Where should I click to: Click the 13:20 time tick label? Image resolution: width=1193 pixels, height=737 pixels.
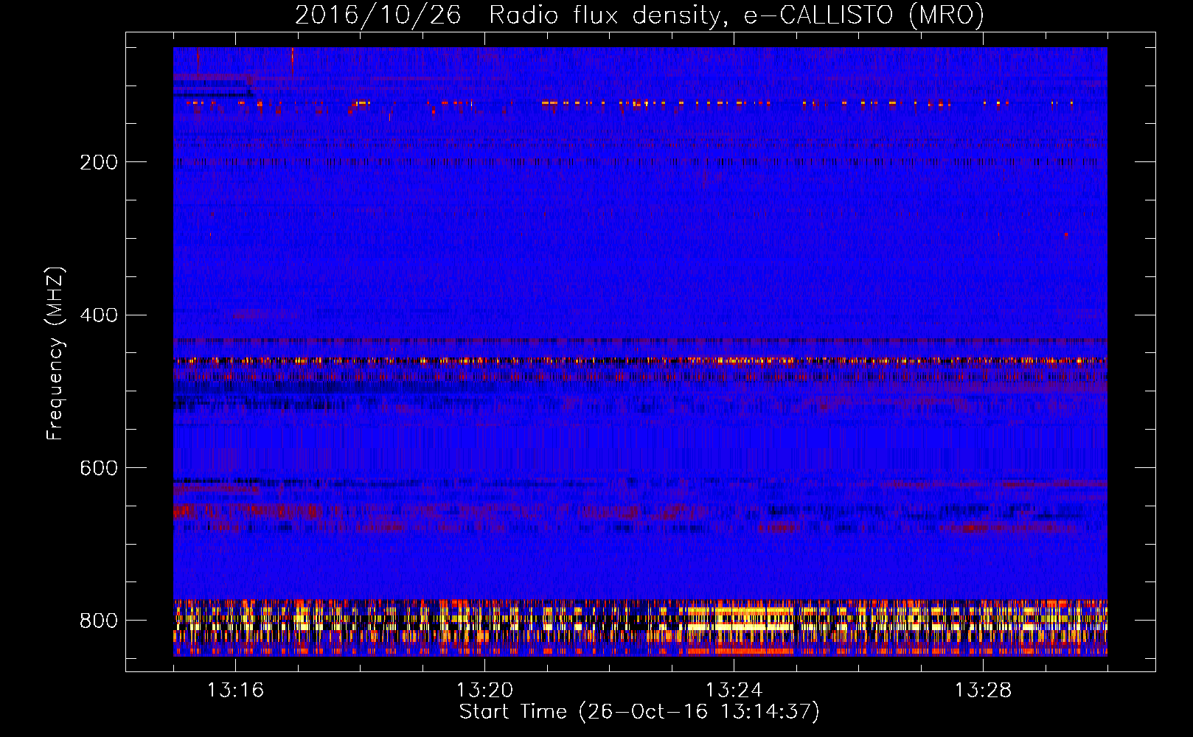click(x=484, y=691)
